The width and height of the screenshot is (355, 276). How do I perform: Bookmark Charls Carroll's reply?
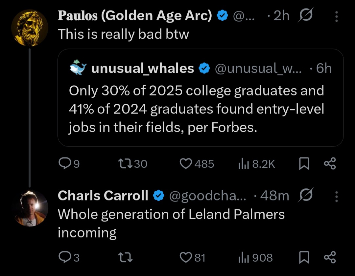click(304, 258)
